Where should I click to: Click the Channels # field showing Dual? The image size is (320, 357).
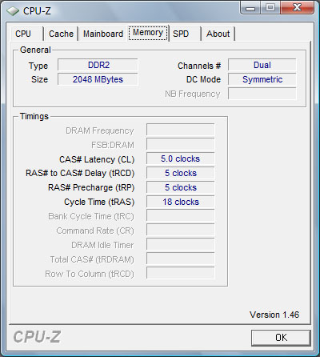coord(262,65)
